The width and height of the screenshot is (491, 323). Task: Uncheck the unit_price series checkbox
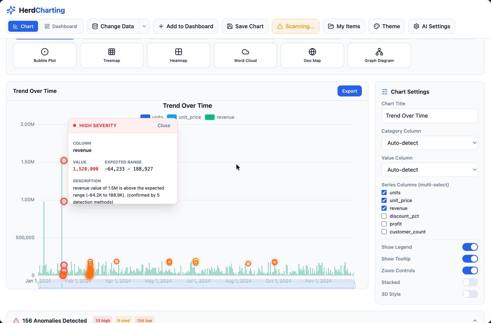[384, 200]
